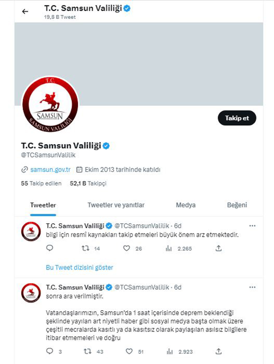This screenshot has height=364, width=274.
Task: Go back using the left arrow icon
Action: [25, 11]
